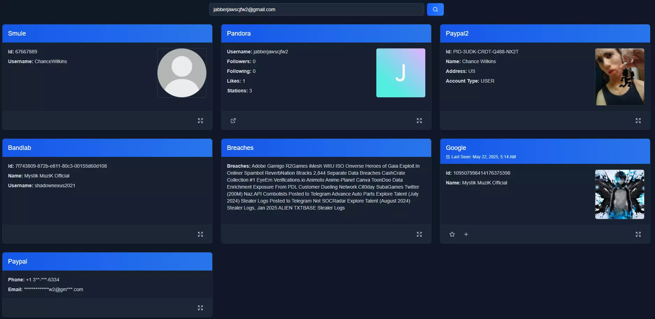Click Pandora Following value
This screenshot has height=319, width=655.
254,71
